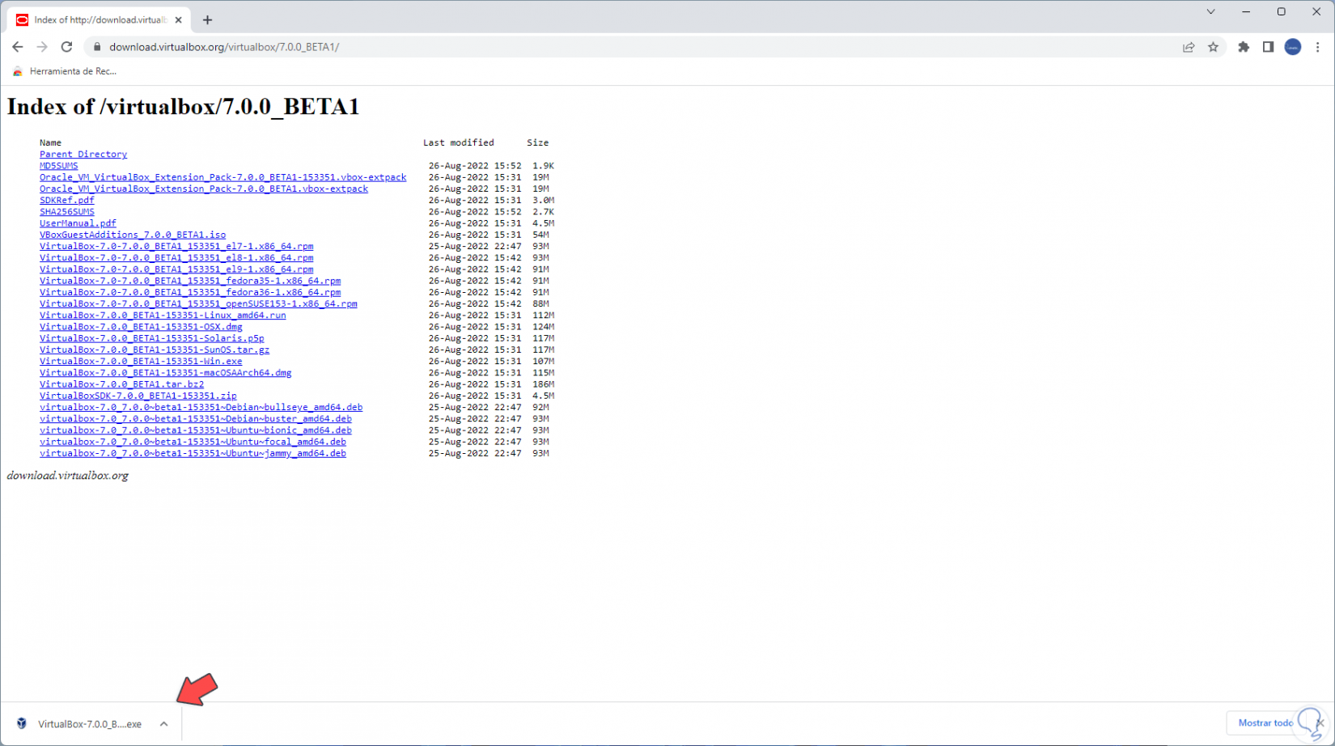Image resolution: width=1335 pixels, height=746 pixels.
Task: Click the download.virtualbox.org footer text
Action: 68,476
